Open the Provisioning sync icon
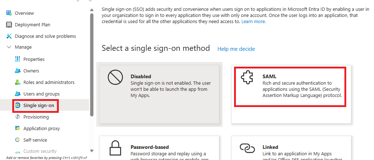374x160 pixels. coord(17,117)
